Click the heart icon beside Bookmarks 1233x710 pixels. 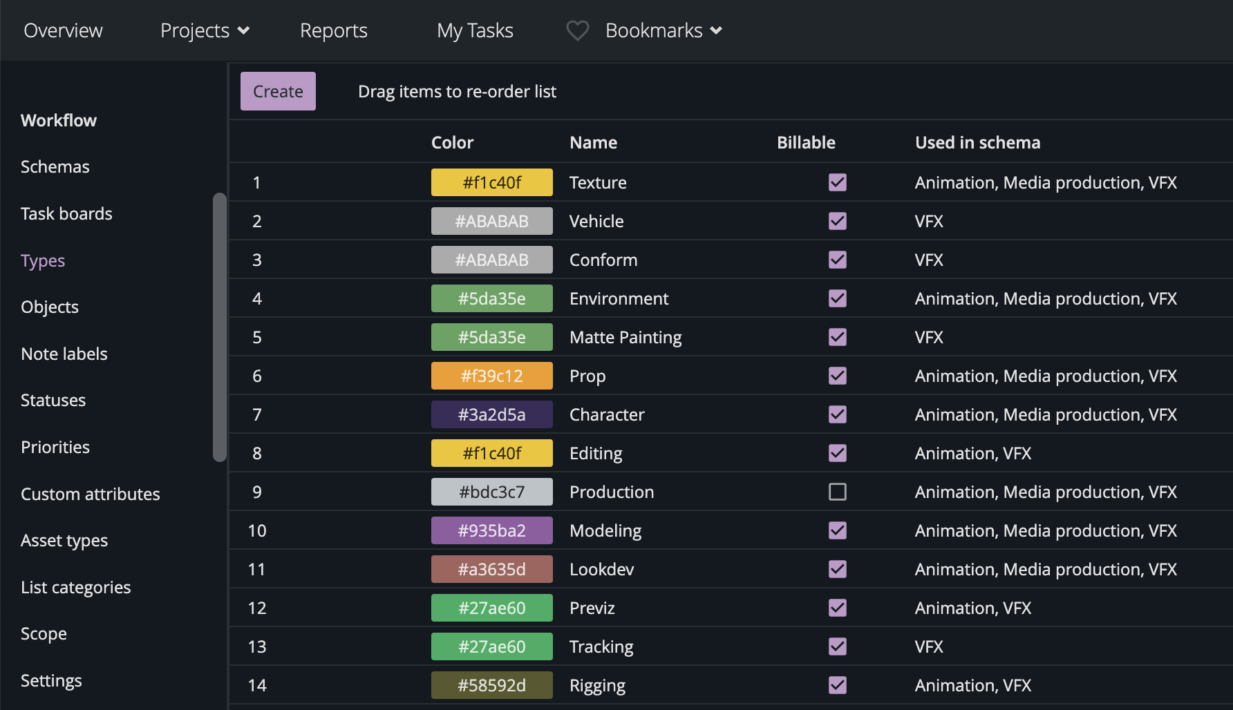[x=578, y=30]
